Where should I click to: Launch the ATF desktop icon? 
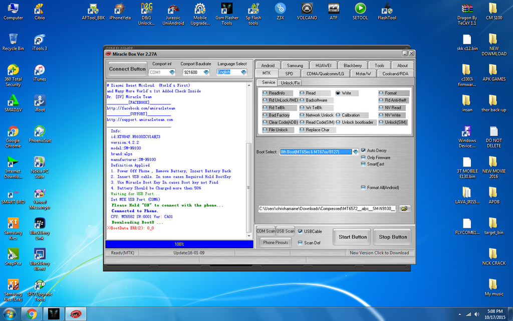pyautogui.click(x=333, y=12)
